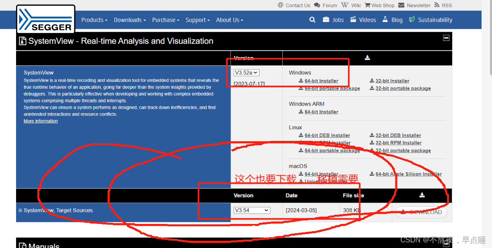Image resolution: width=492 pixels, height=248 pixels.
Task: Open the Forum link
Action: coord(326,5)
